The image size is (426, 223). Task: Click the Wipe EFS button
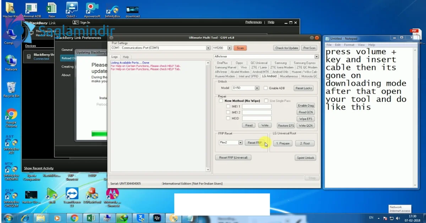(x=305, y=119)
